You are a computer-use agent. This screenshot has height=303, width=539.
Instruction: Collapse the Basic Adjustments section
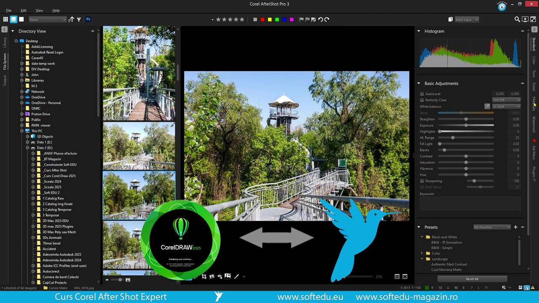[x=419, y=83]
